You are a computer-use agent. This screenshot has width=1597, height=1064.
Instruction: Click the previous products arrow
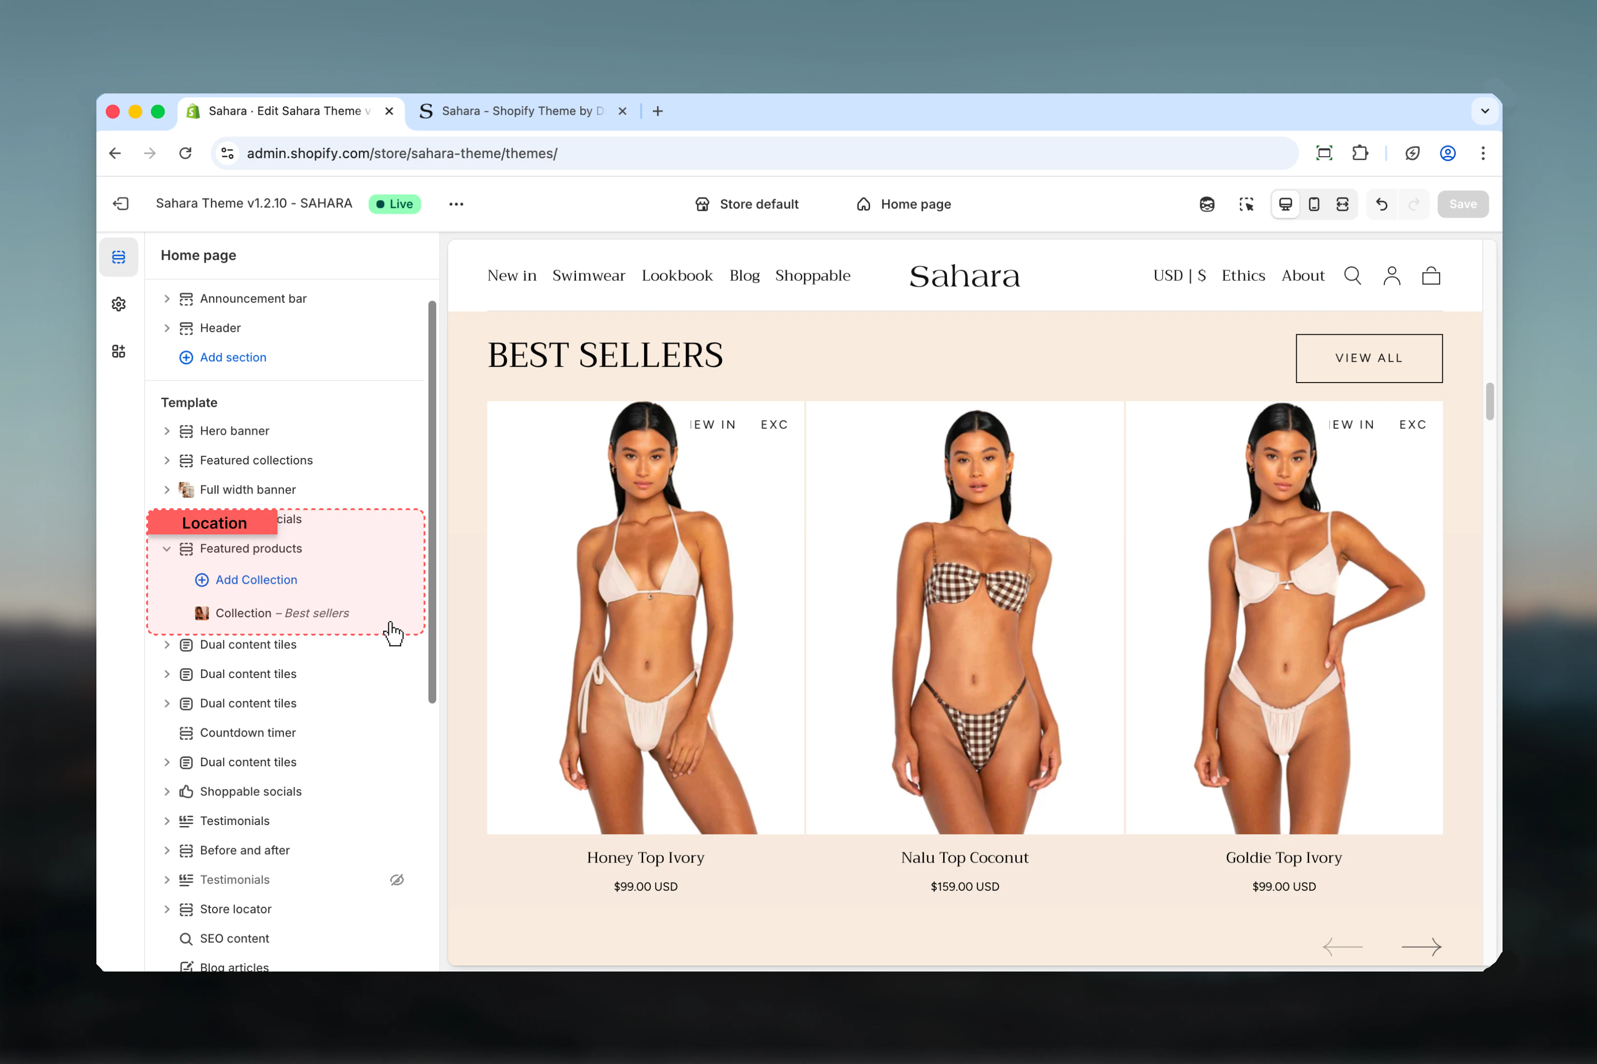pyautogui.click(x=1342, y=947)
